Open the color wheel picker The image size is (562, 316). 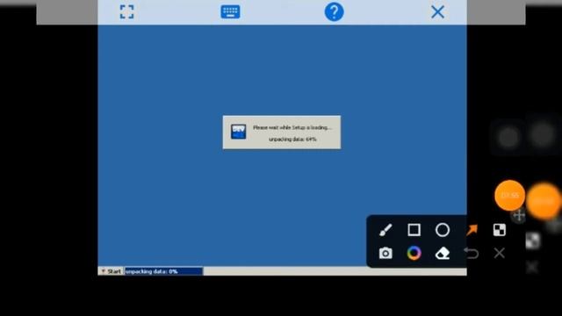pos(414,253)
